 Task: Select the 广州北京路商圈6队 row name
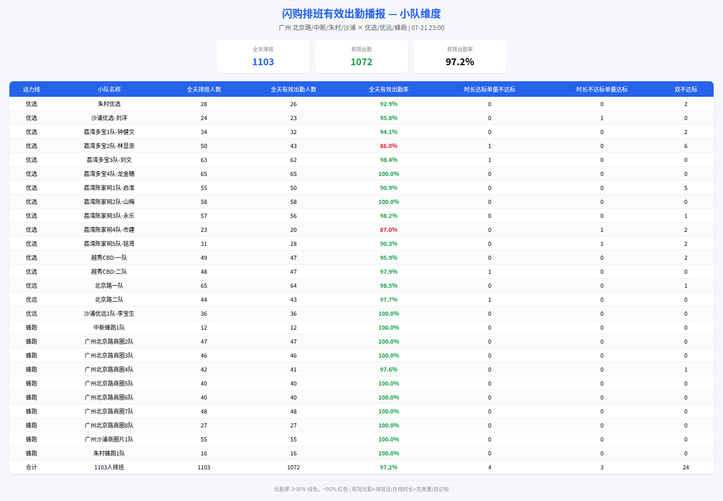pyautogui.click(x=109, y=397)
